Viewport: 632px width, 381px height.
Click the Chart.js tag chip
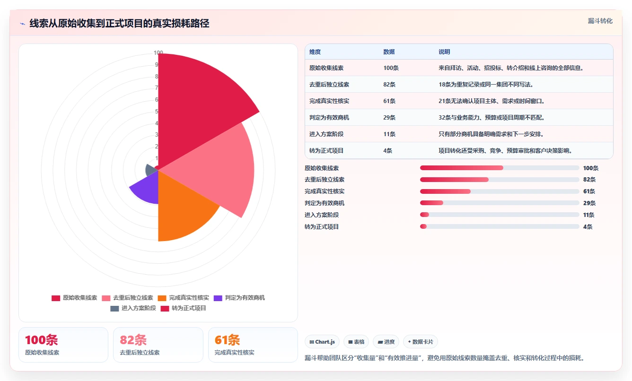point(322,342)
